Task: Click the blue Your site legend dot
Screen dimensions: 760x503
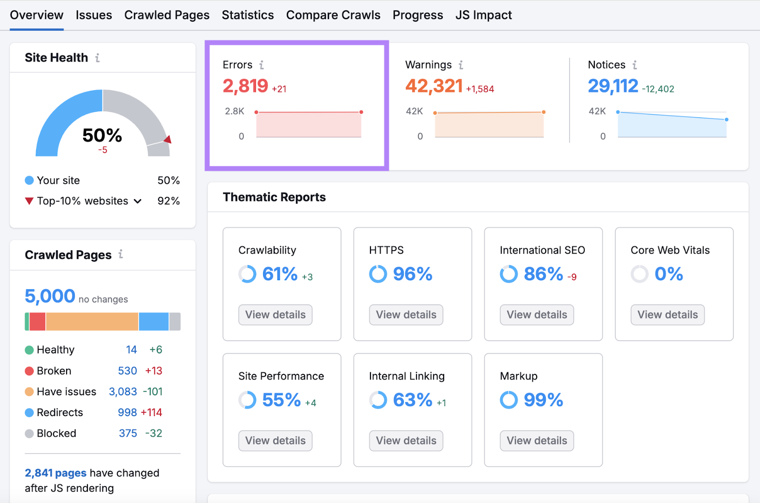Action: click(x=29, y=180)
